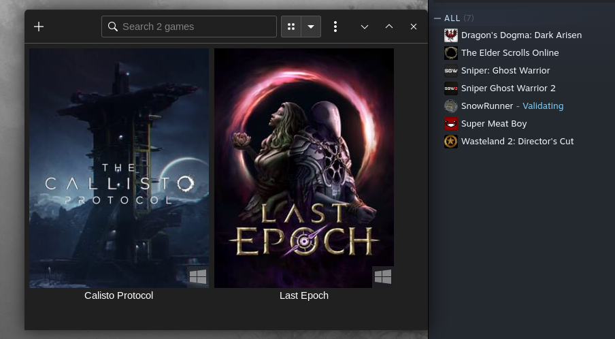Focus the Search 2 games field
The image size is (615, 339).
point(189,27)
